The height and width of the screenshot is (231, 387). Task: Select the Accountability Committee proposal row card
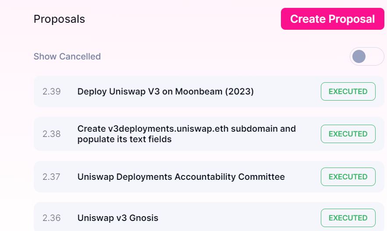[x=302, y=177]
